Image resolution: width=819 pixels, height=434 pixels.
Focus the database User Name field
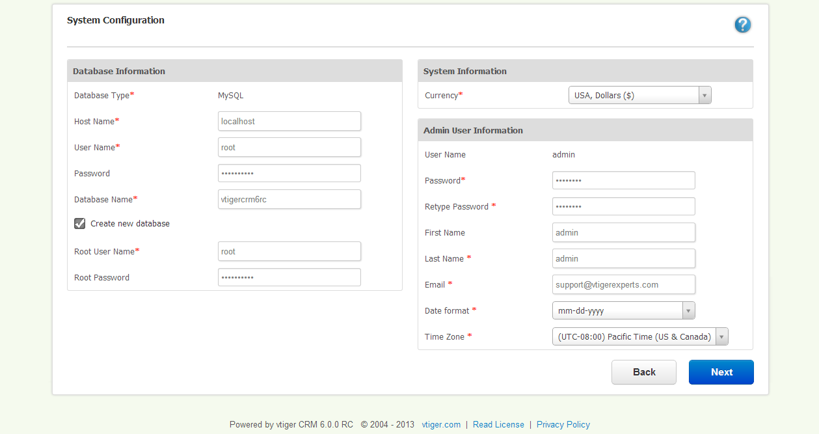click(289, 147)
